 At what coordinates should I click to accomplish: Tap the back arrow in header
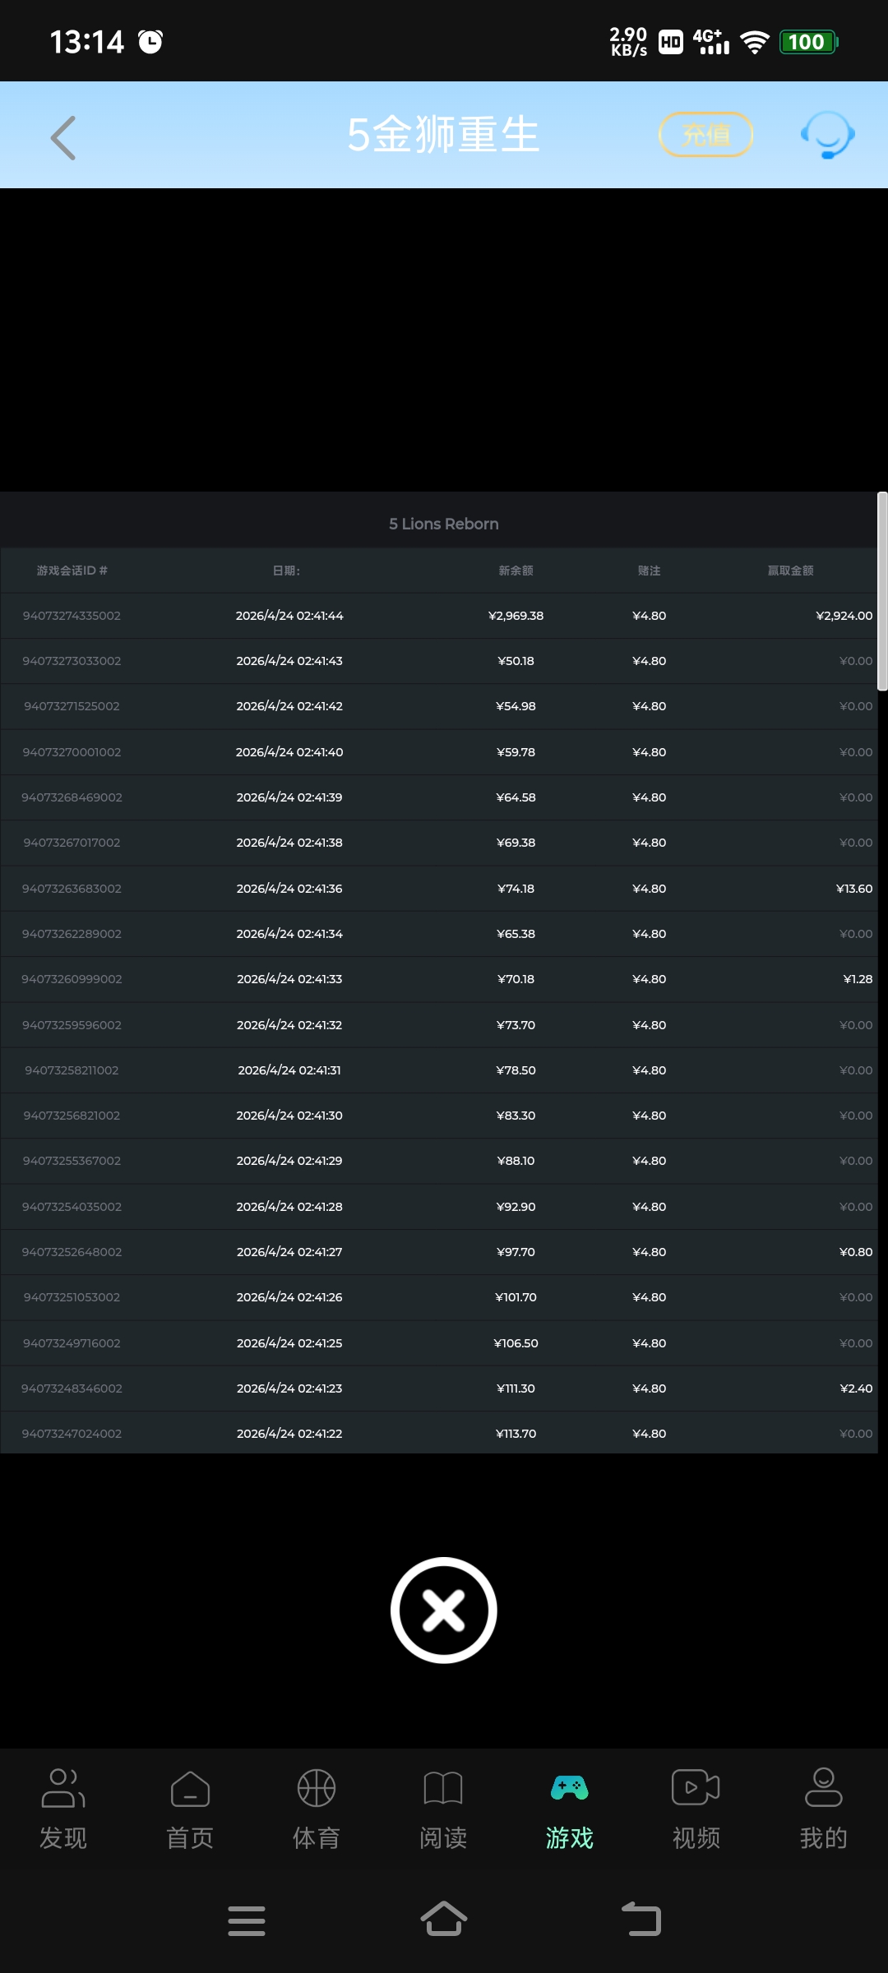coord(63,136)
